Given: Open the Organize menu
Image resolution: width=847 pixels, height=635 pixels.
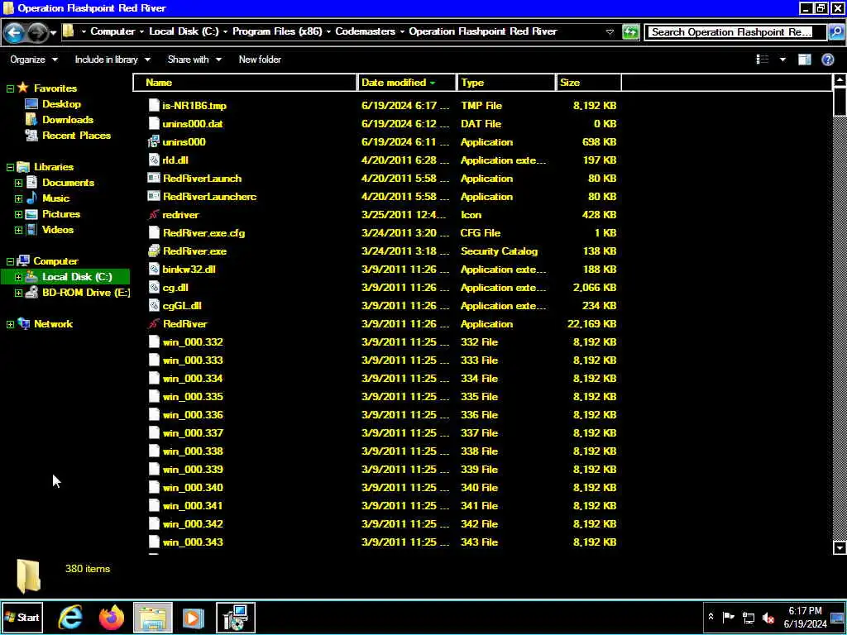Looking at the screenshot, I should pos(33,60).
